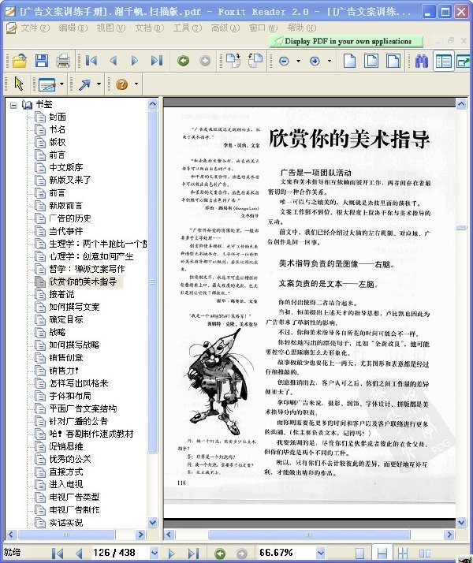Open help icon dropdown arrow

[x=136, y=84]
